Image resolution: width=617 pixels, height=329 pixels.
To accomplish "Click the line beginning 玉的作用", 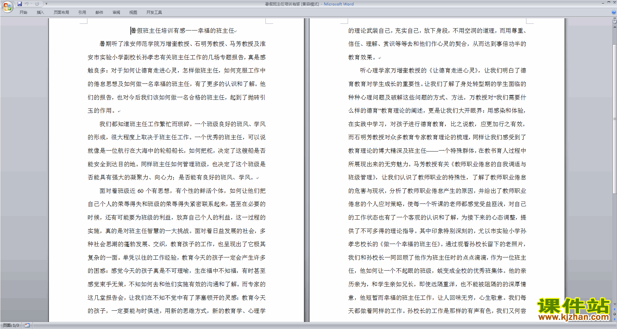I will 104,111.
